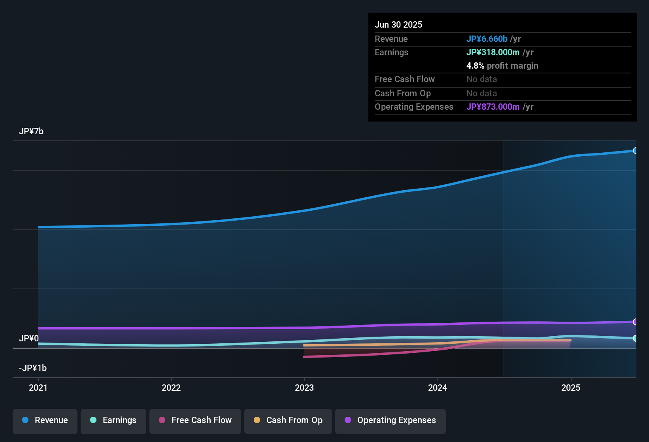Click the Jun 30 2025 tooltip date
Image resolution: width=649 pixels, height=442 pixels.
tap(398, 24)
